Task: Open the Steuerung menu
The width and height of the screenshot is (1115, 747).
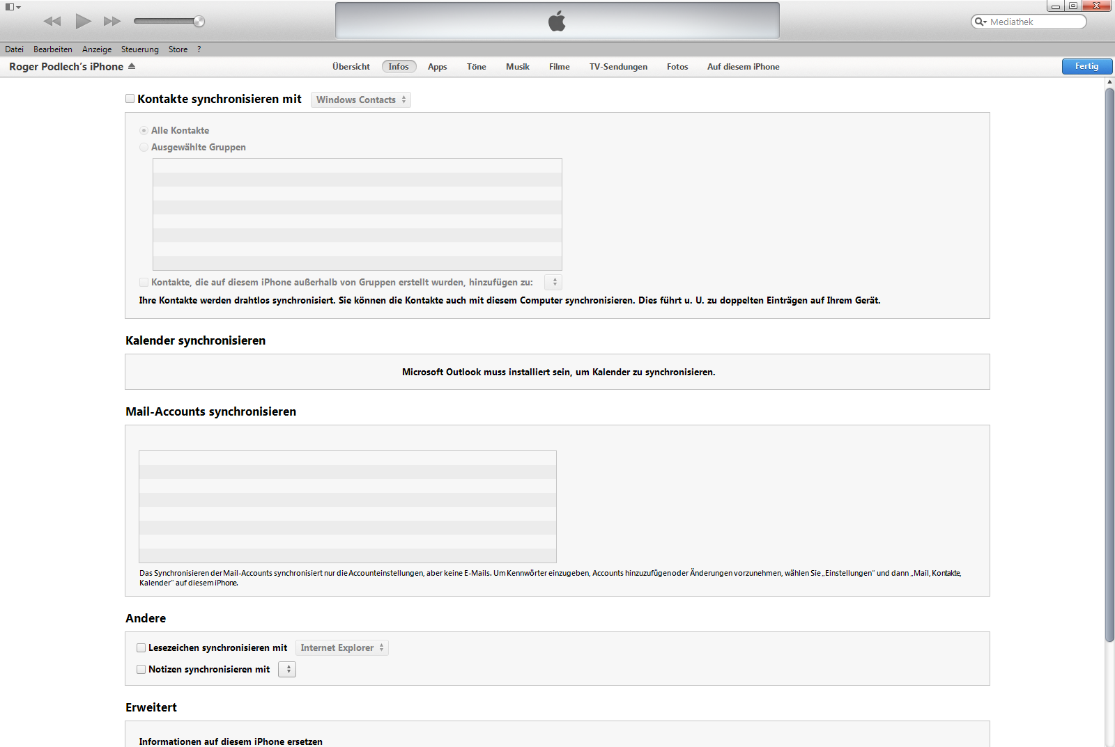Action: point(140,49)
